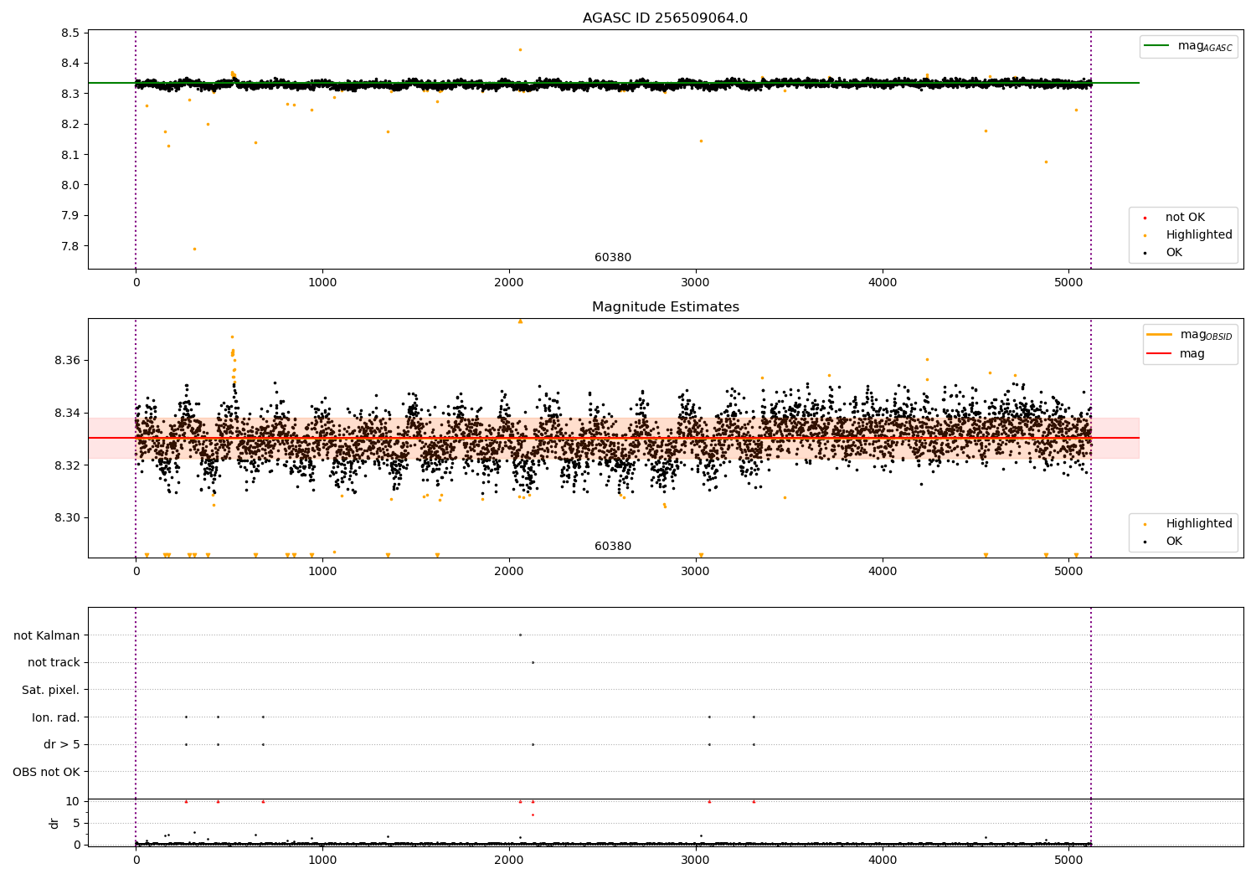1256x879 pixels.
Task: Click the "8.36" y-axis tick label
Action: click(x=67, y=361)
